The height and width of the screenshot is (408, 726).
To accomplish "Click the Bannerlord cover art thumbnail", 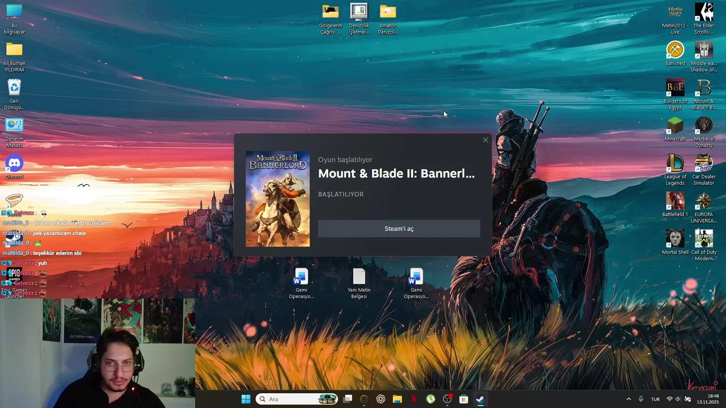I will tap(277, 199).
